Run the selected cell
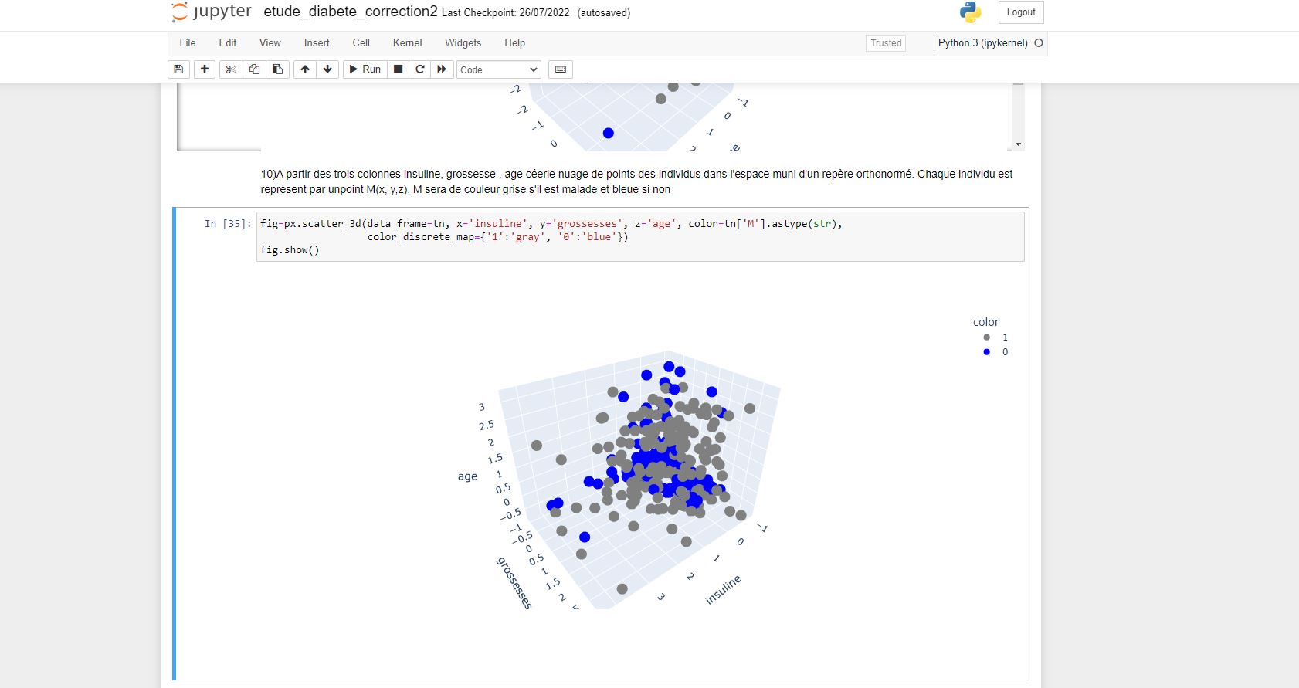The width and height of the screenshot is (1299, 688). pos(365,69)
